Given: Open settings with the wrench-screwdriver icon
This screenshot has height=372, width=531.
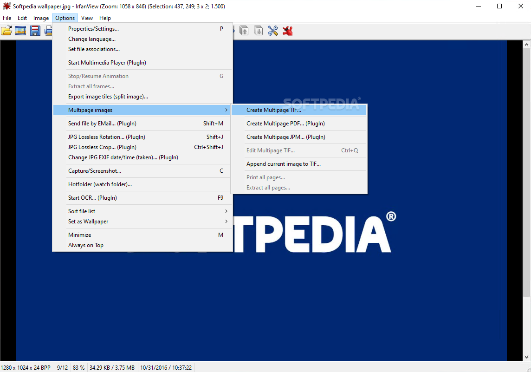Looking at the screenshot, I should coord(272,31).
